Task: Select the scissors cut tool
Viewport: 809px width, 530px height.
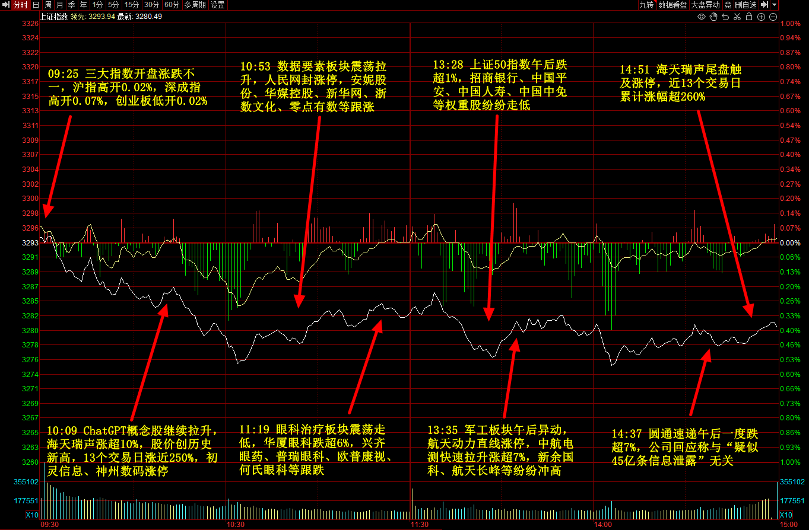Action: coord(738,17)
